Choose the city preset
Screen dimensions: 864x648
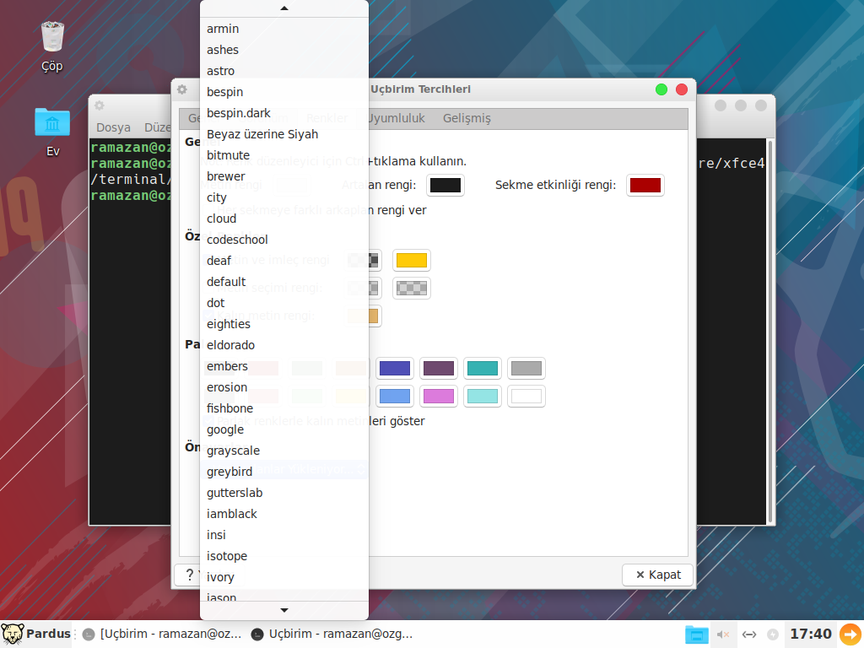point(284,197)
